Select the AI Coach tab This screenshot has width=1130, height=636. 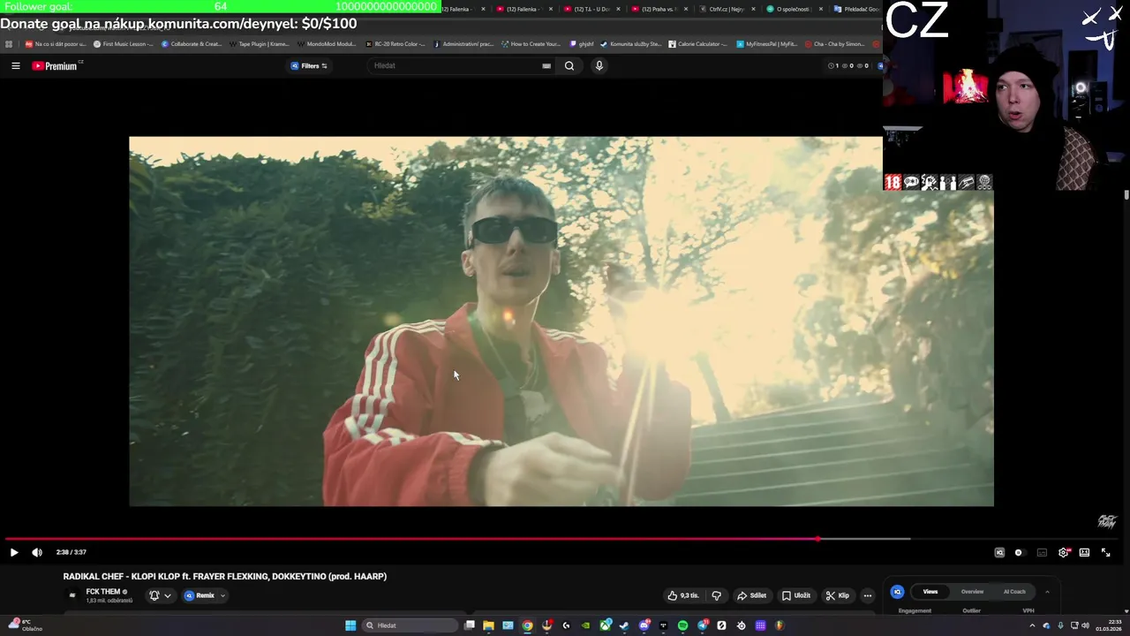click(x=1014, y=592)
